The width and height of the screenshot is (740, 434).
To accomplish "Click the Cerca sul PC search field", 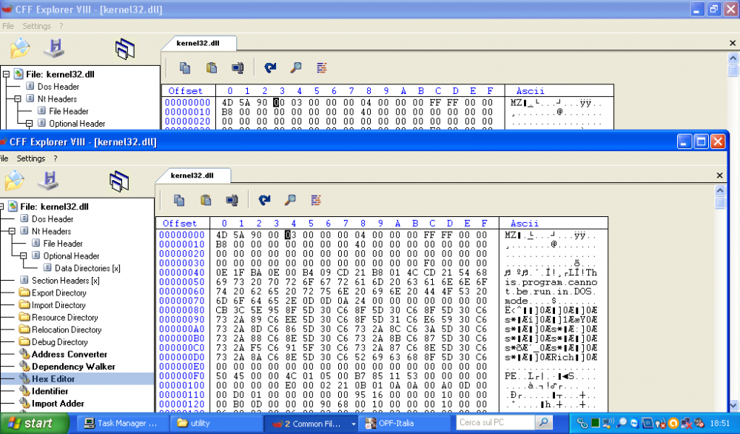I will click(494, 423).
